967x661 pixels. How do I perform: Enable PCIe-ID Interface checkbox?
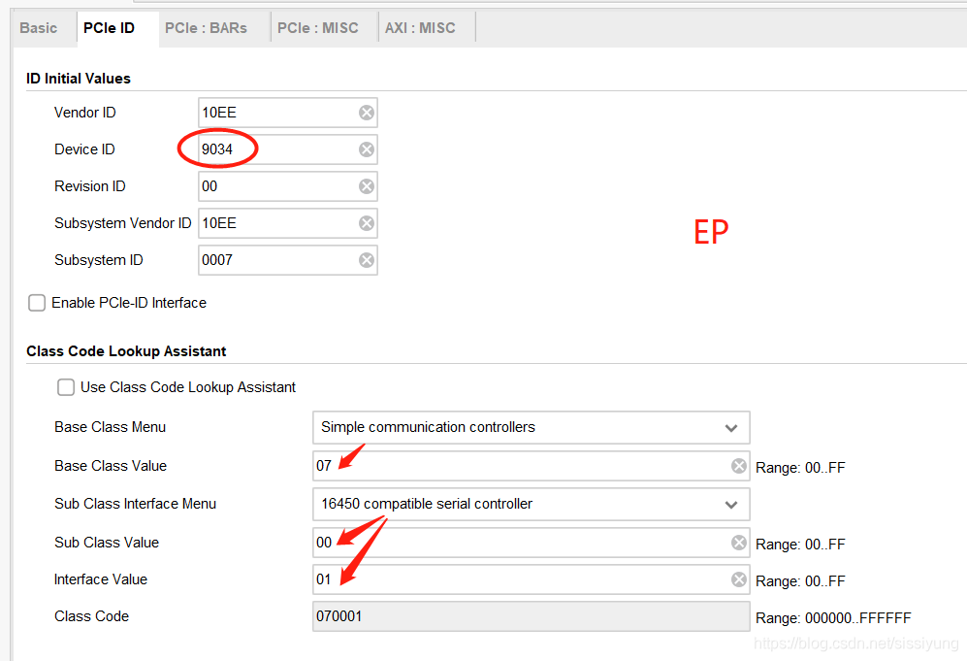(x=37, y=303)
